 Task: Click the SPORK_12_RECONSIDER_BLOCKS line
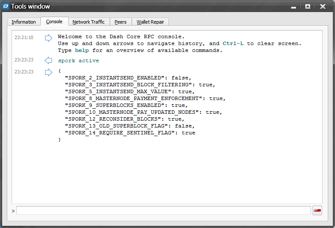[125, 119]
